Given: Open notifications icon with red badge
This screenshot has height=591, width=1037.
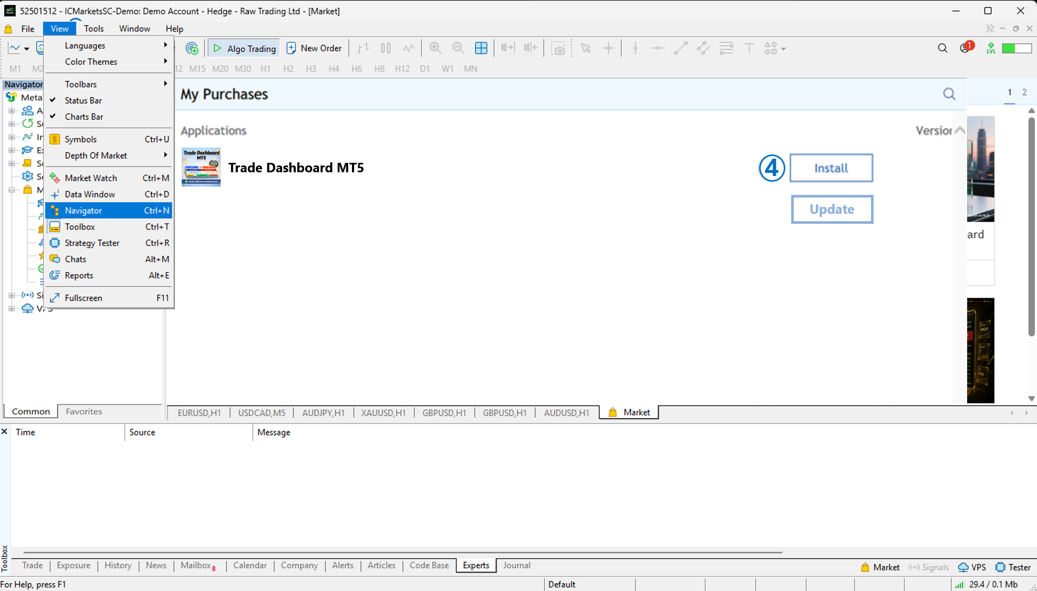Looking at the screenshot, I should click(966, 48).
